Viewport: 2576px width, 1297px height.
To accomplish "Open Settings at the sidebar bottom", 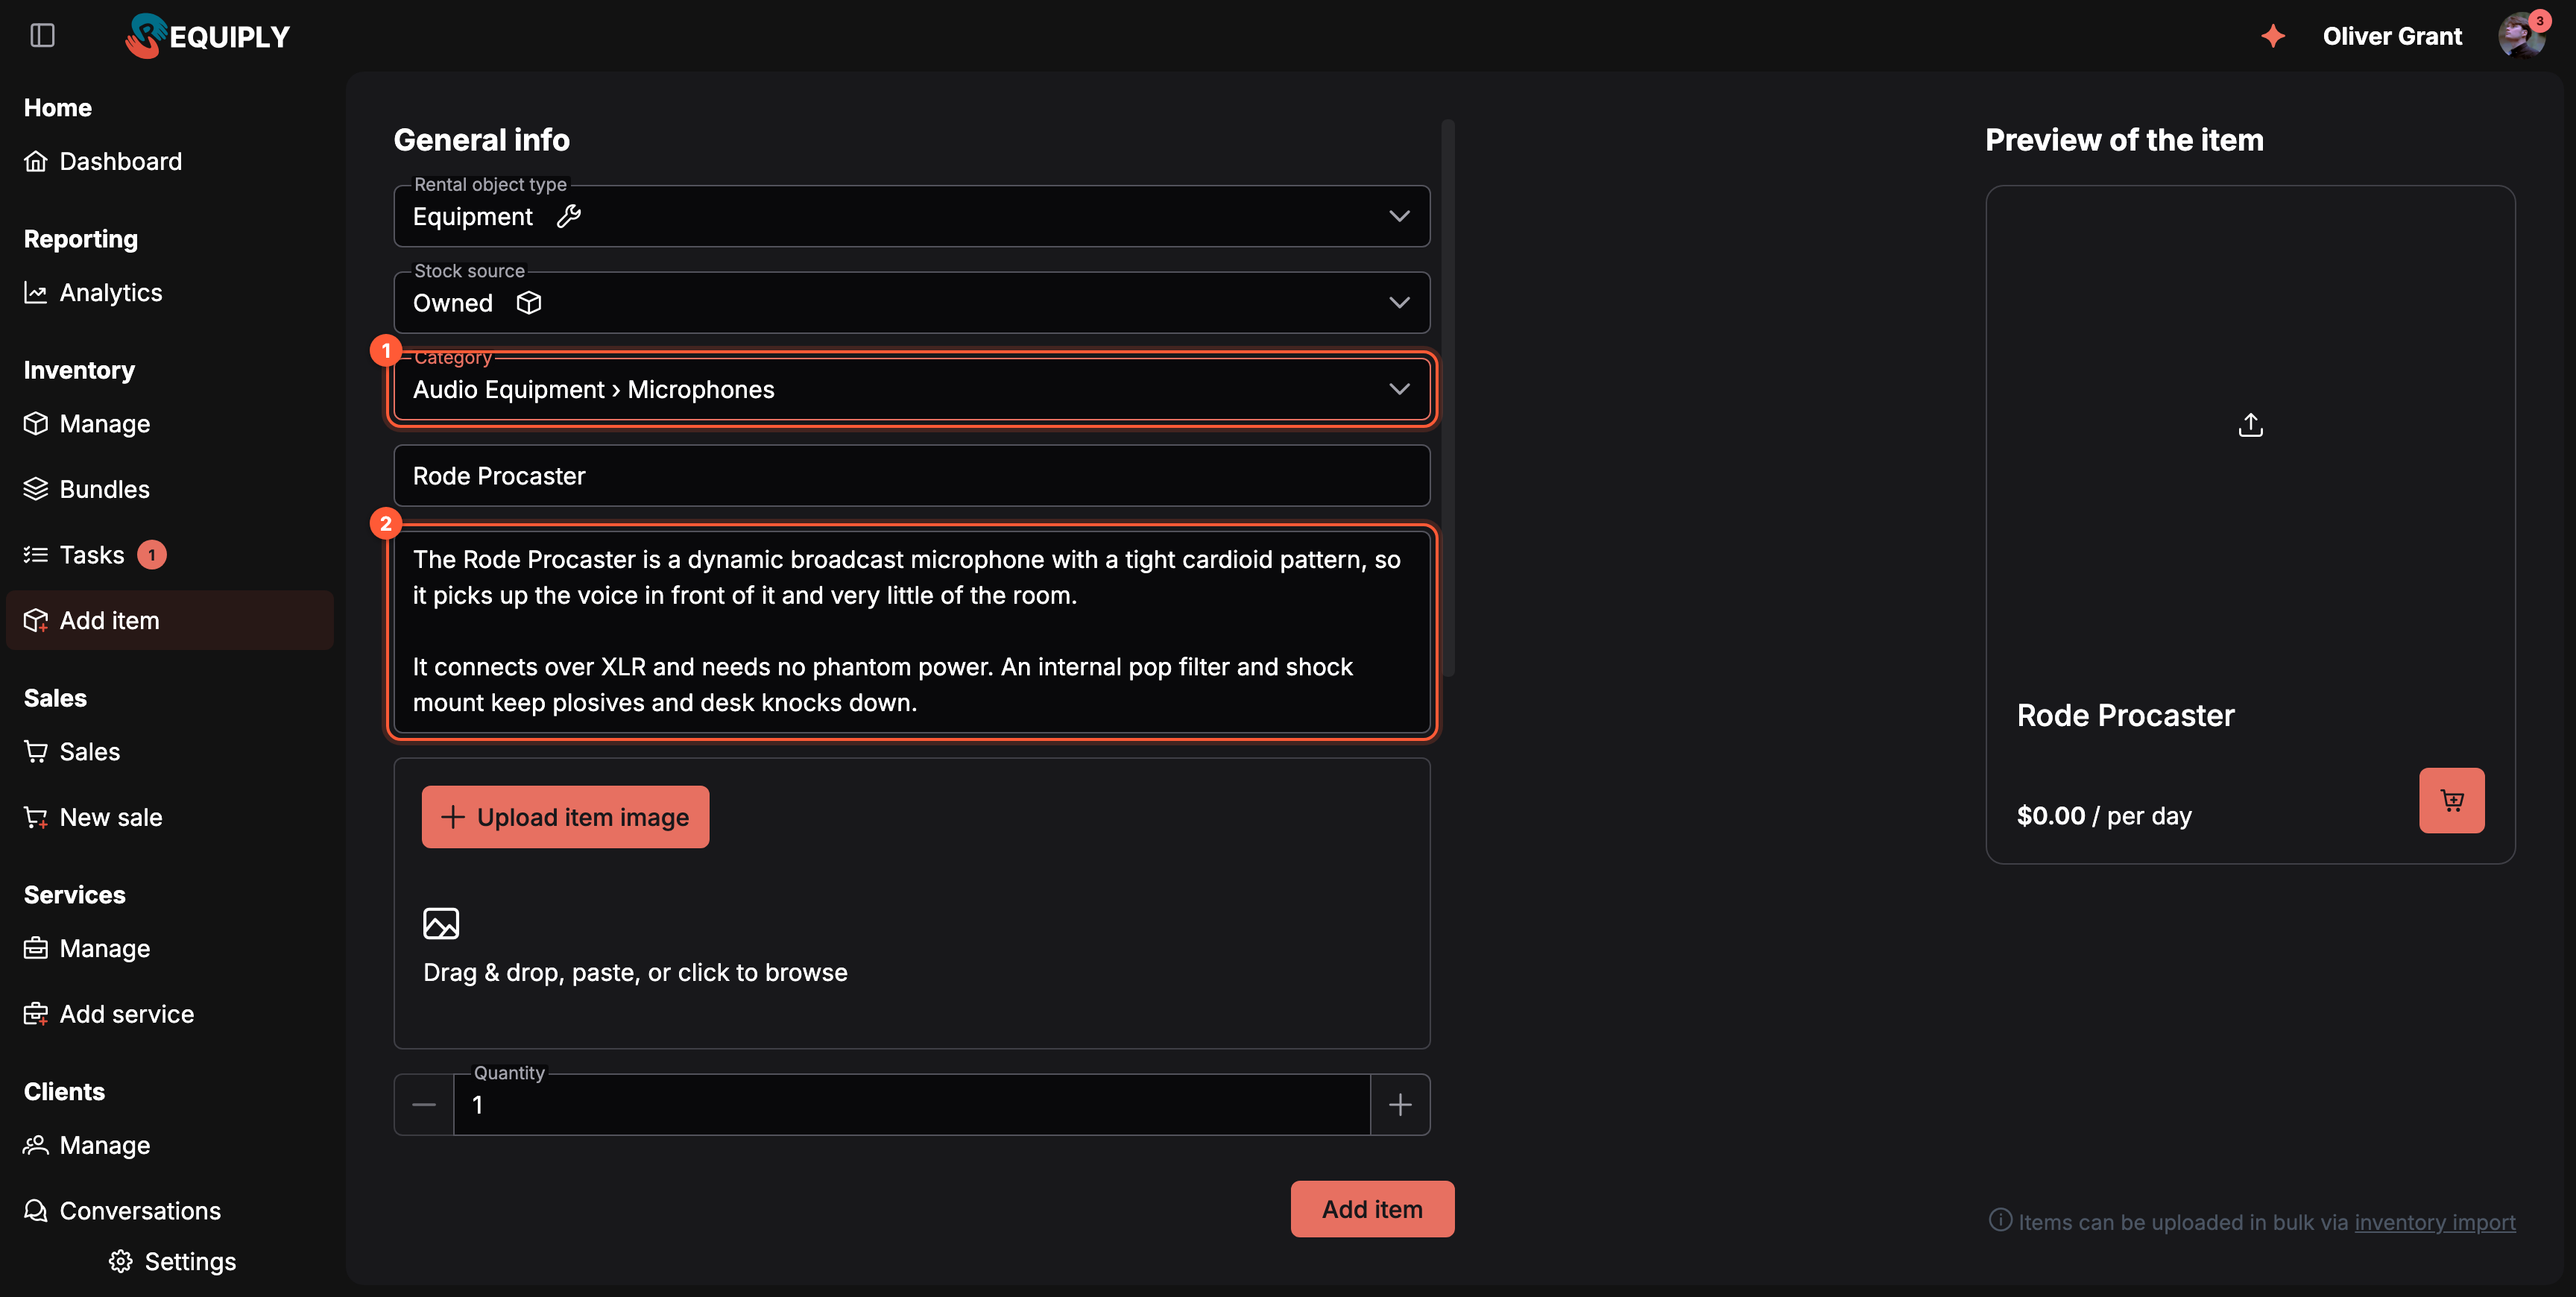I will click(x=172, y=1261).
